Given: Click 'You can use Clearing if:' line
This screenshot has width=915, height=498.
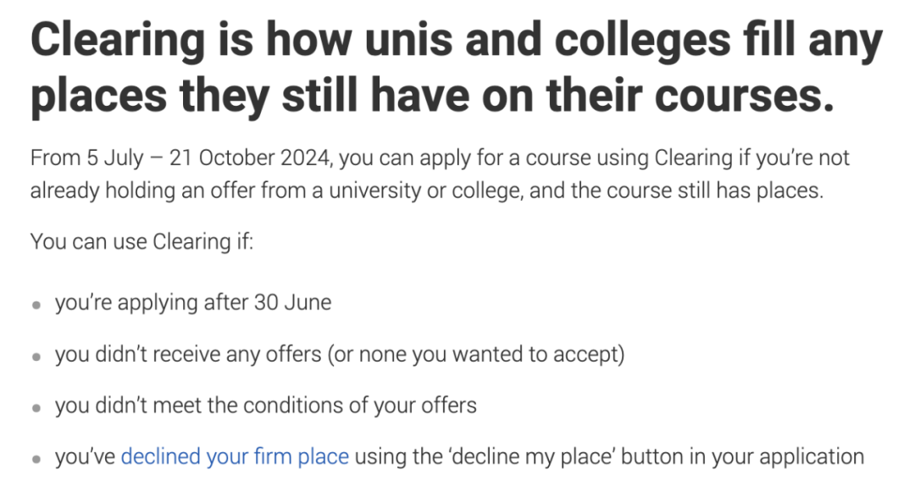Looking at the screenshot, I should click(x=141, y=241).
